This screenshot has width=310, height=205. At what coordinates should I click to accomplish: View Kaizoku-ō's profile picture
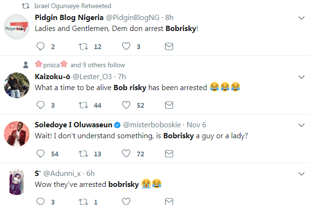point(17,86)
